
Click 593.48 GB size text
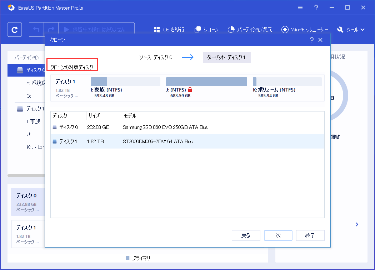click(104, 96)
